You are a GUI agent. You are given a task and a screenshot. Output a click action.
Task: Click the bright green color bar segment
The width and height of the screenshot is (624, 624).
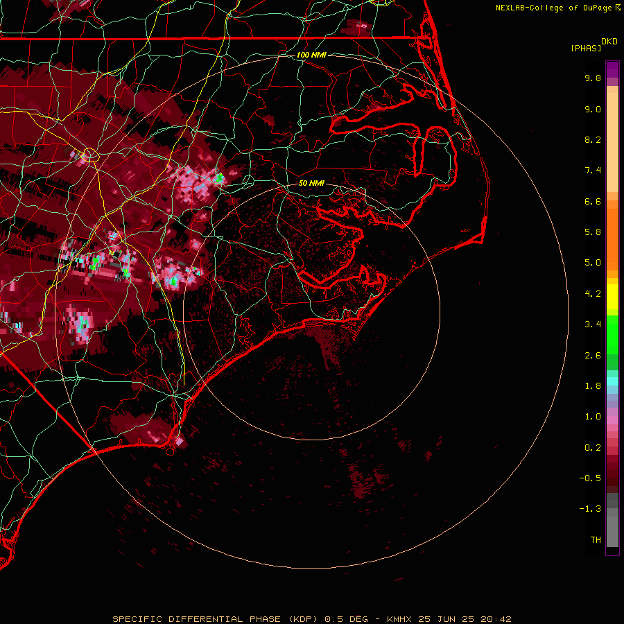pos(612,334)
